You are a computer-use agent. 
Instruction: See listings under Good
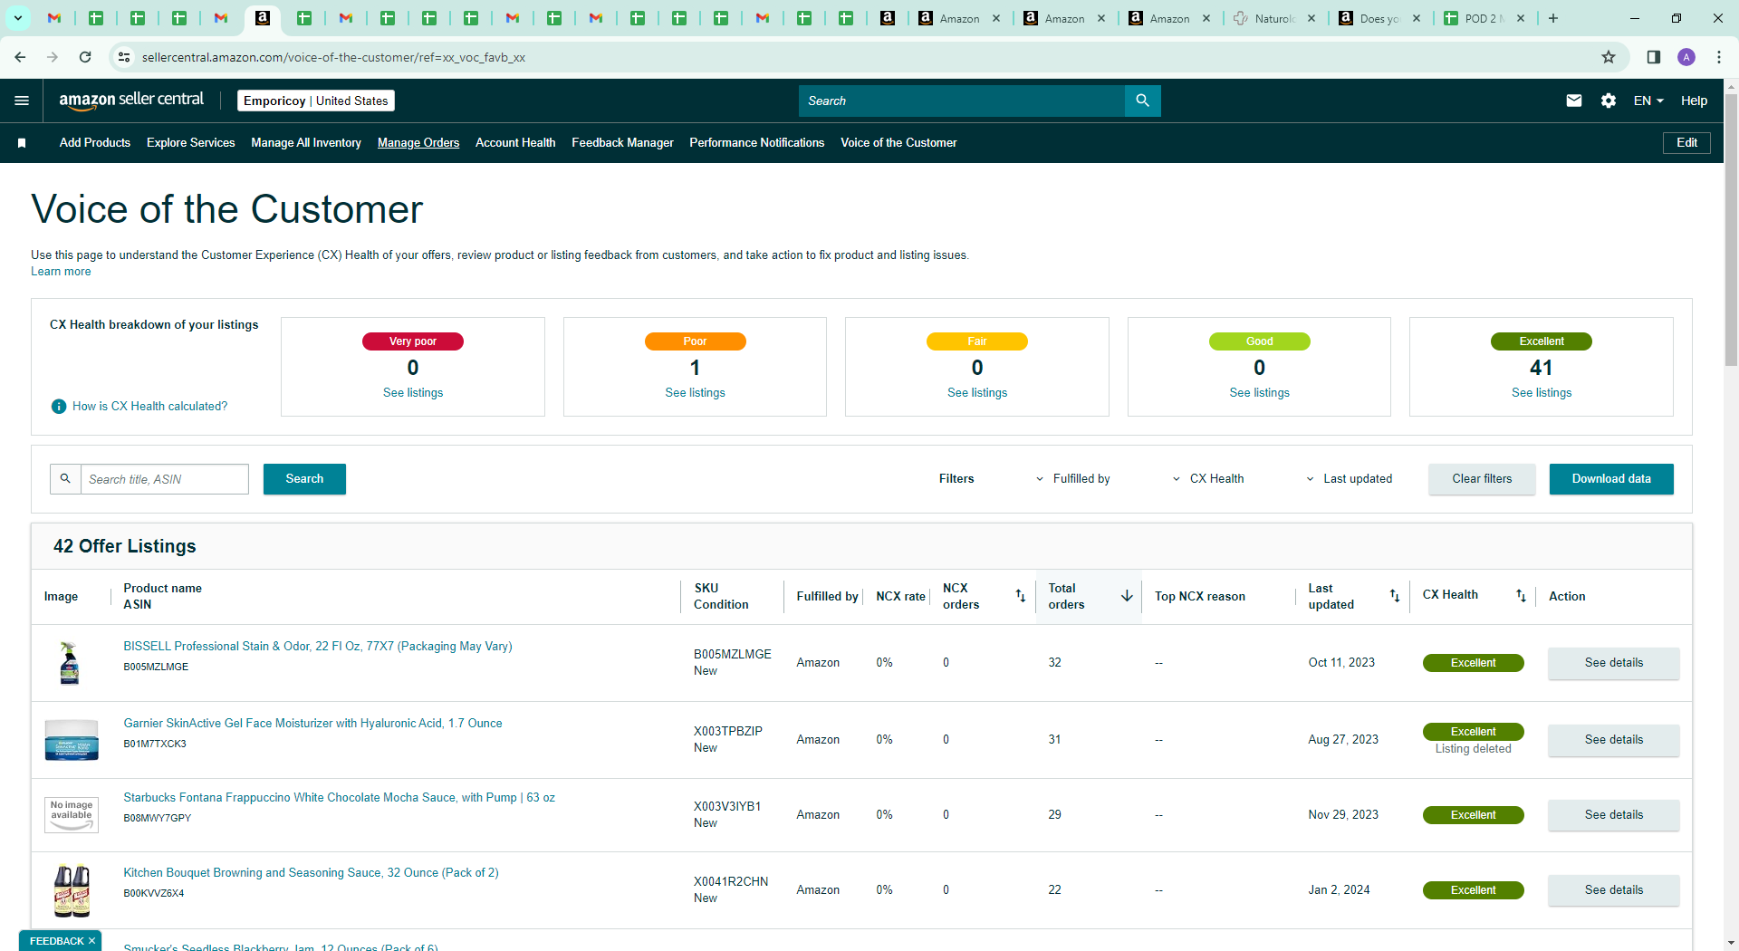click(x=1259, y=393)
